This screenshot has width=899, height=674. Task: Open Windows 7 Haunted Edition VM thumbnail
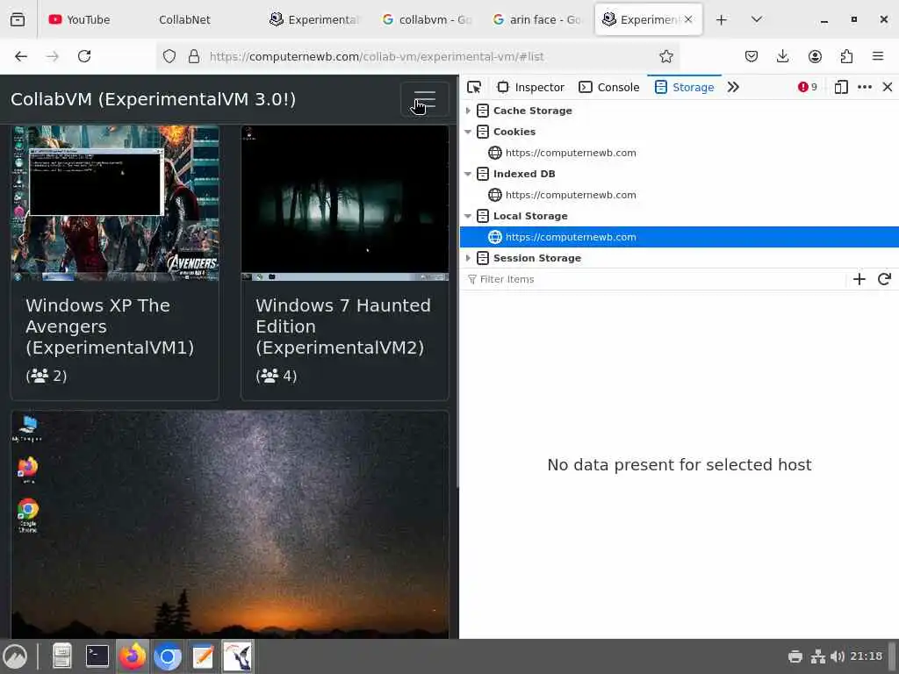(344, 203)
